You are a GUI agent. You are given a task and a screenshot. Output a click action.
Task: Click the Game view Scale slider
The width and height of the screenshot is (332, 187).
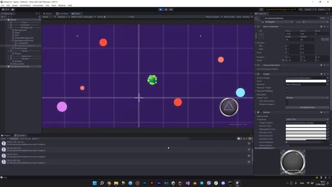coord(116,17)
